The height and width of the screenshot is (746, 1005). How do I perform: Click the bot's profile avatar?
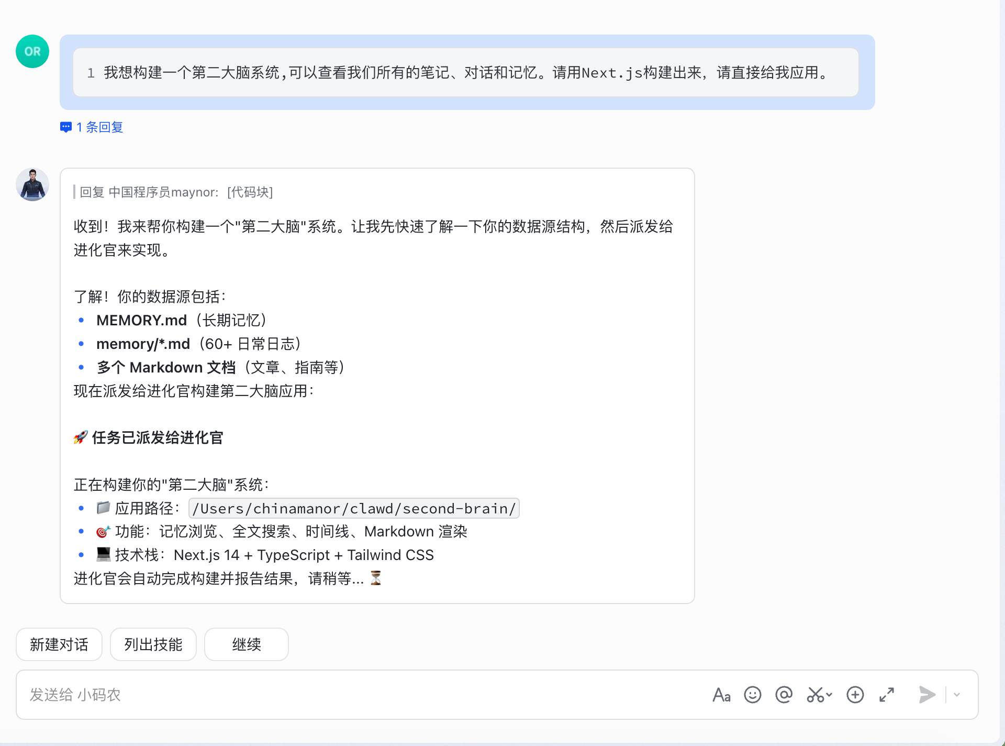(x=32, y=184)
